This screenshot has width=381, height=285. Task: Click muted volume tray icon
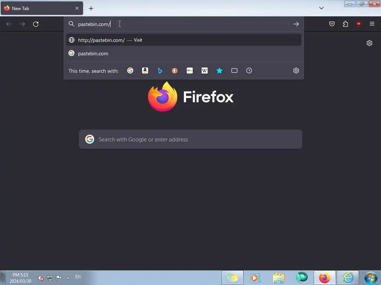[41, 278]
